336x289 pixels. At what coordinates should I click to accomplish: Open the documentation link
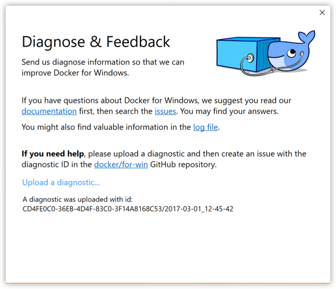(49, 111)
